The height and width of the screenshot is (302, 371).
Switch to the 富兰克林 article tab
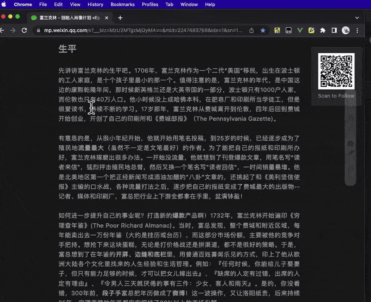point(66,17)
